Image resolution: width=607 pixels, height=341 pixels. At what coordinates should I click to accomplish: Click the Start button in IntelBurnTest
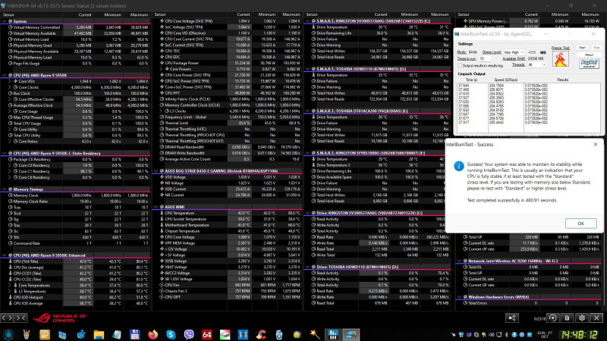click(x=582, y=48)
